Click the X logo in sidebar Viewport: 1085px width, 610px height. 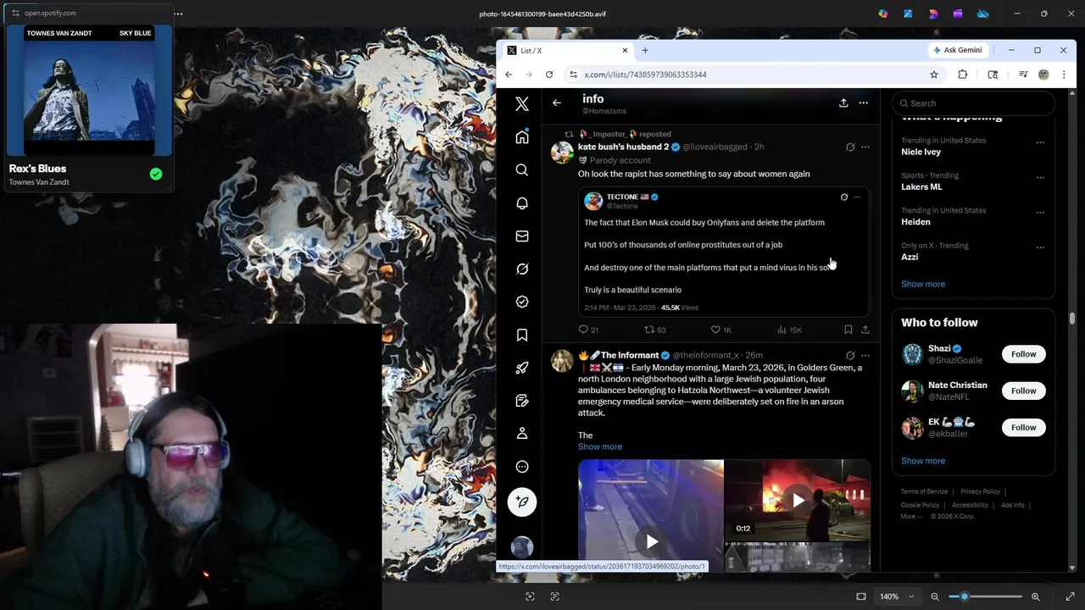[522, 103]
